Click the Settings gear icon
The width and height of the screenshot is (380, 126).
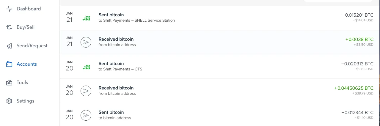tap(9, 101)
